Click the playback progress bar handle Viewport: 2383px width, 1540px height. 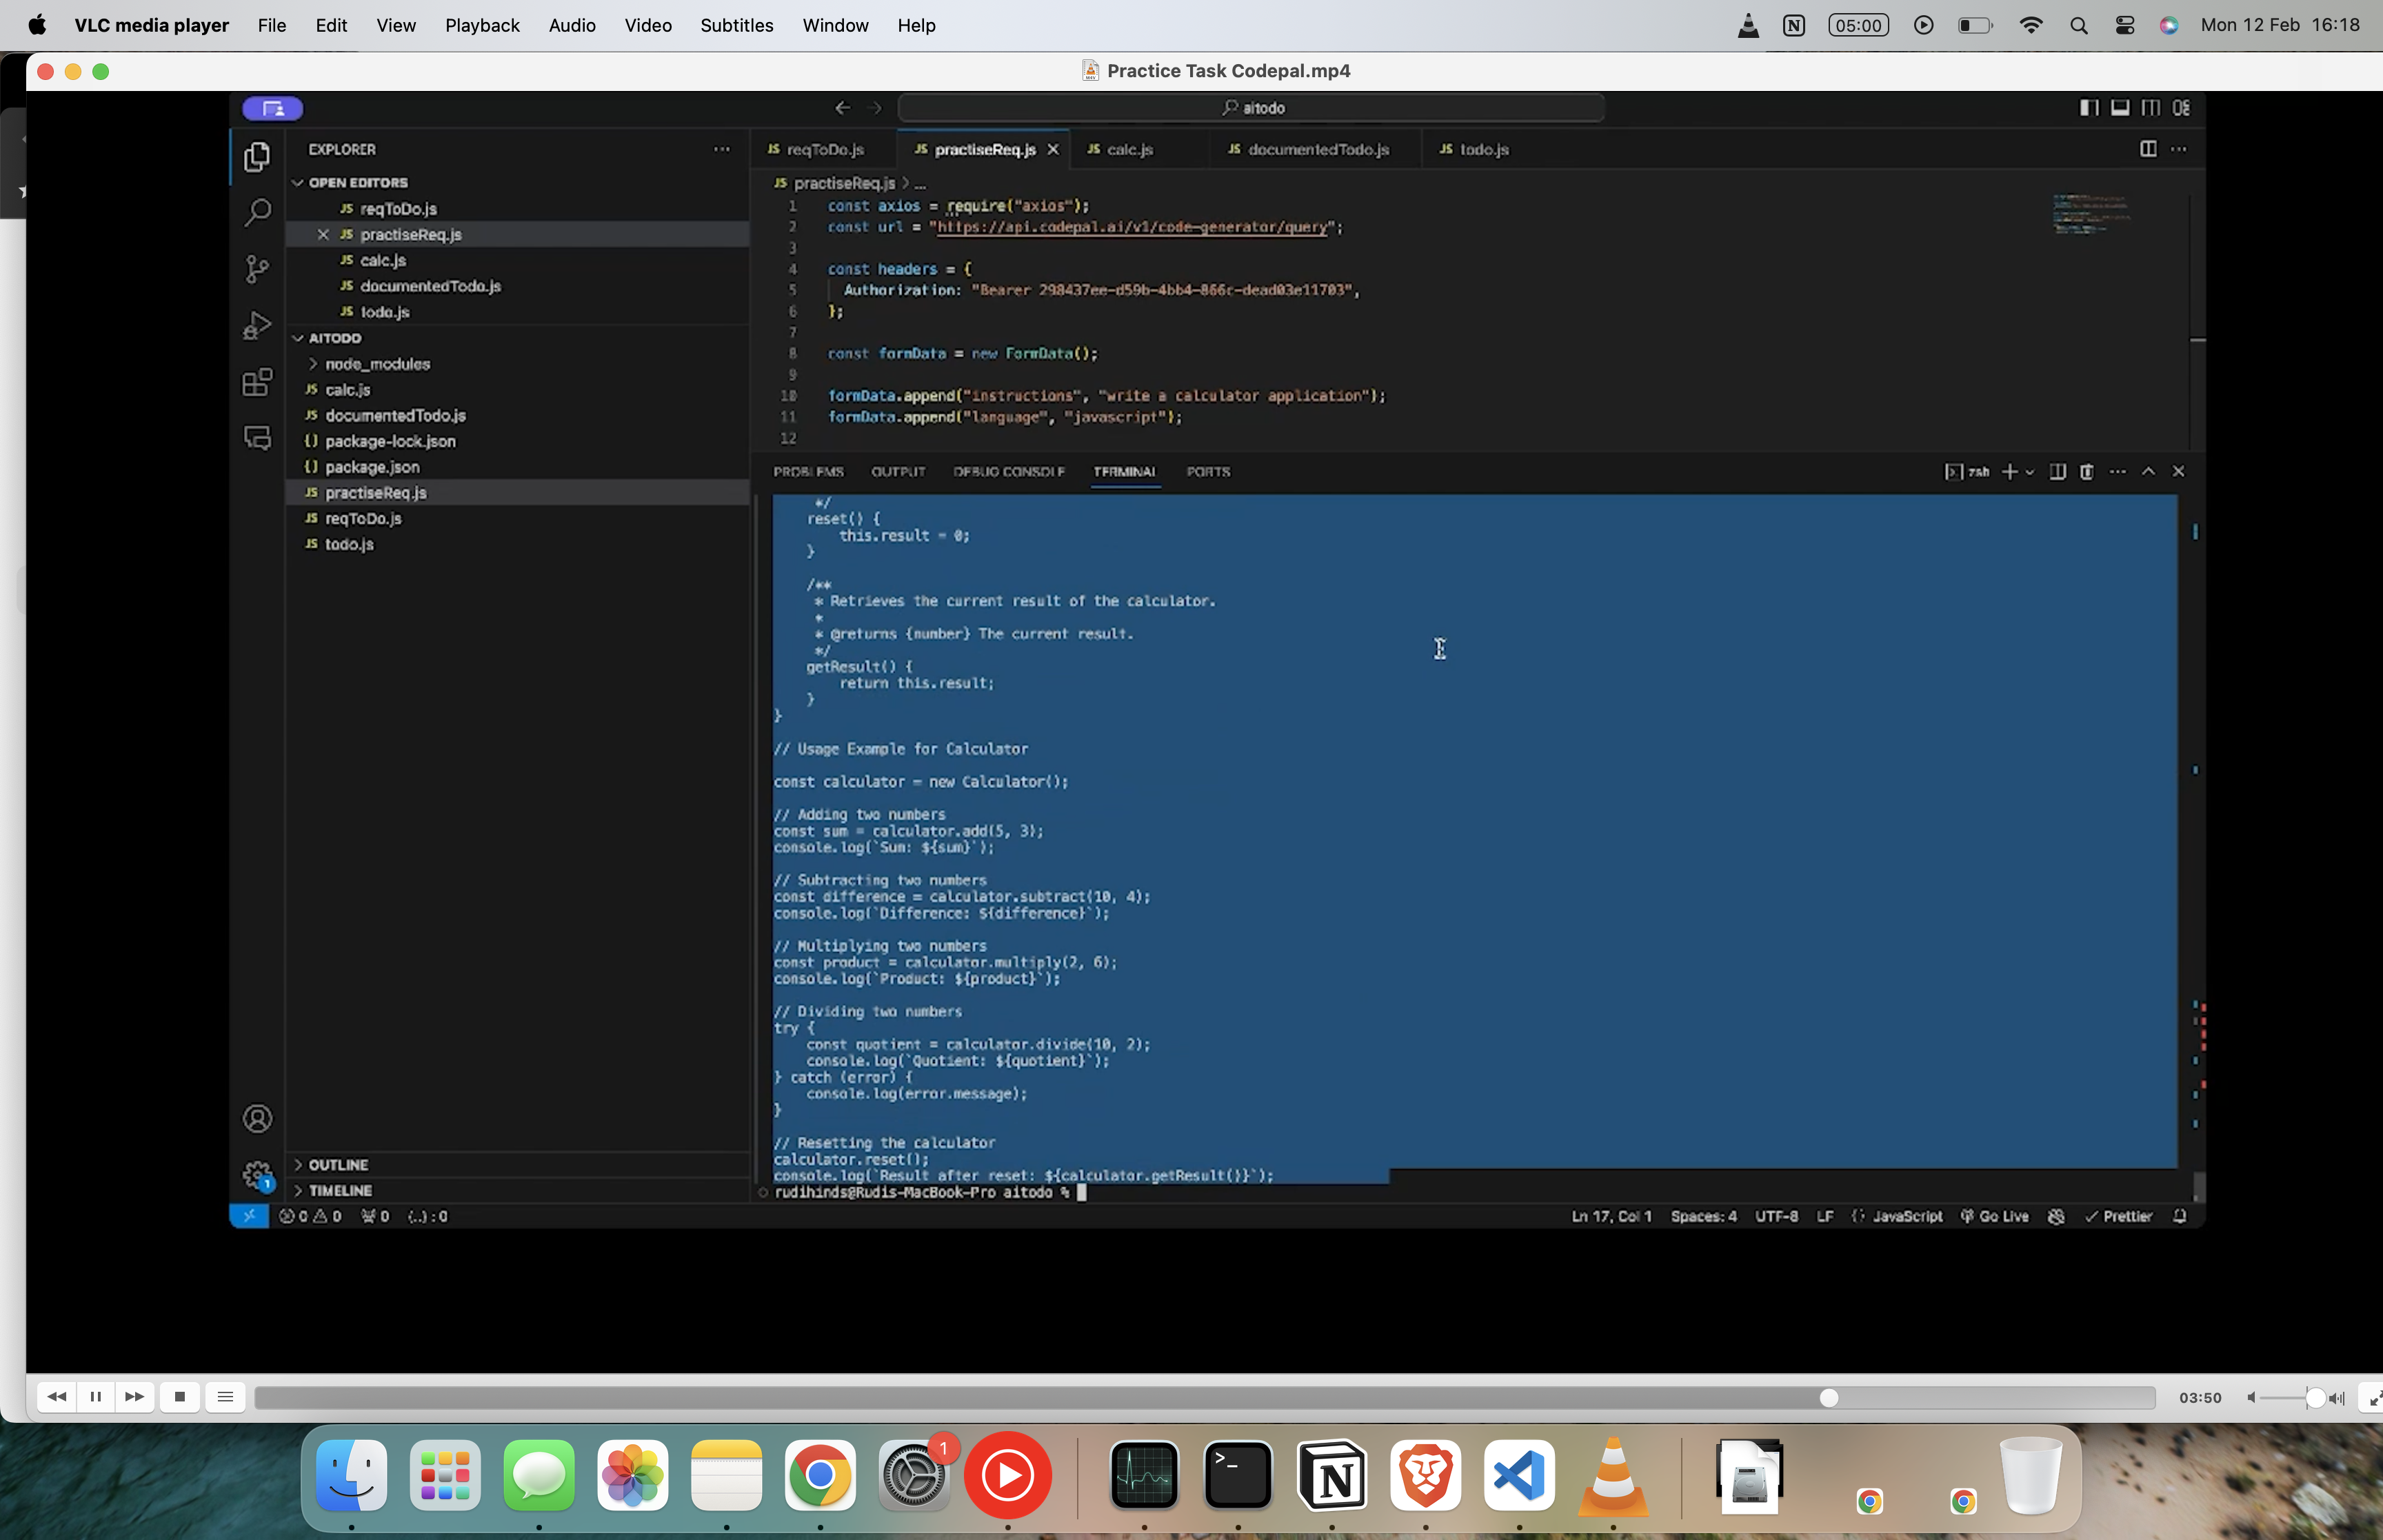(1828, 1398)
